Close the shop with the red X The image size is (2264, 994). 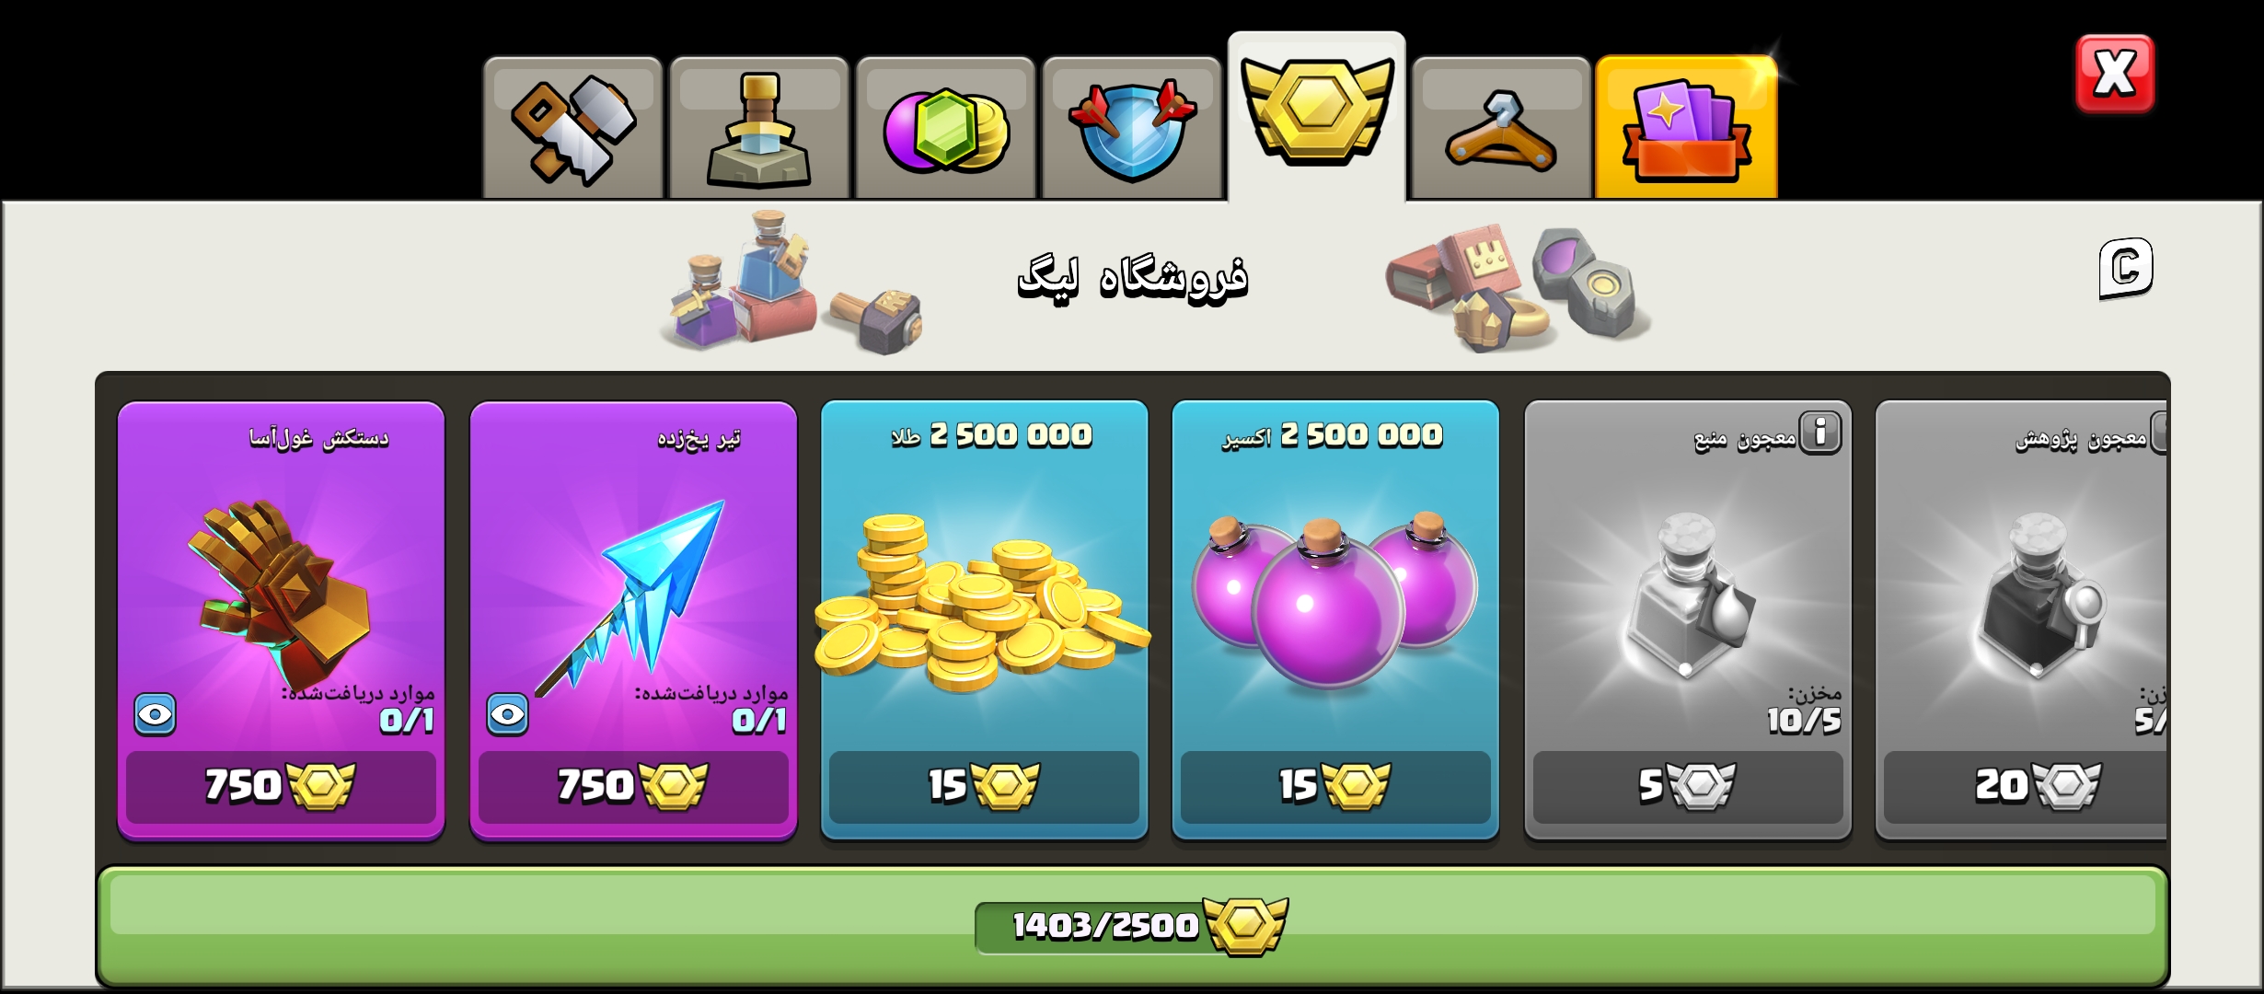click(2114, 74)
